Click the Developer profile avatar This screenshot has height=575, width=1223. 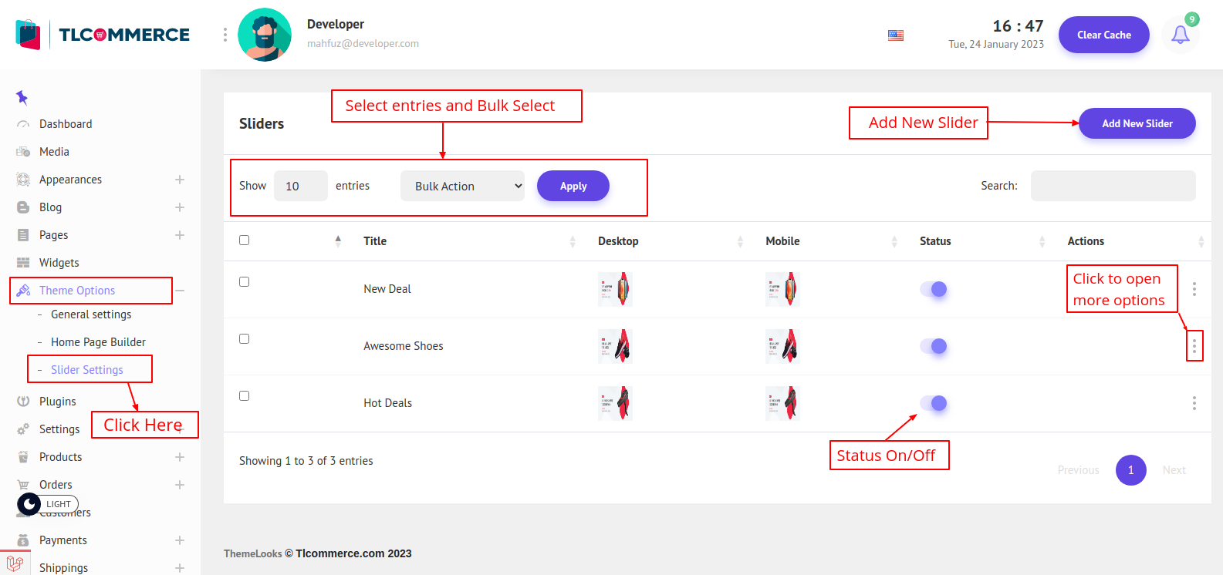pyautogui.click(x=265, y=35)
